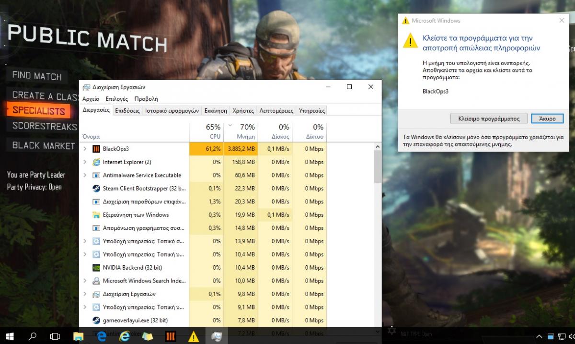Switch to the Επιδόσεις tab
This screenshot has height=344, width=575.
(127, 110)
